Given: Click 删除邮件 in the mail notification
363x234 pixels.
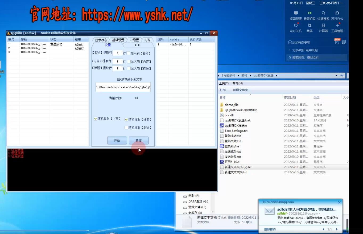Looking at the screenshot, I should 270,229.
